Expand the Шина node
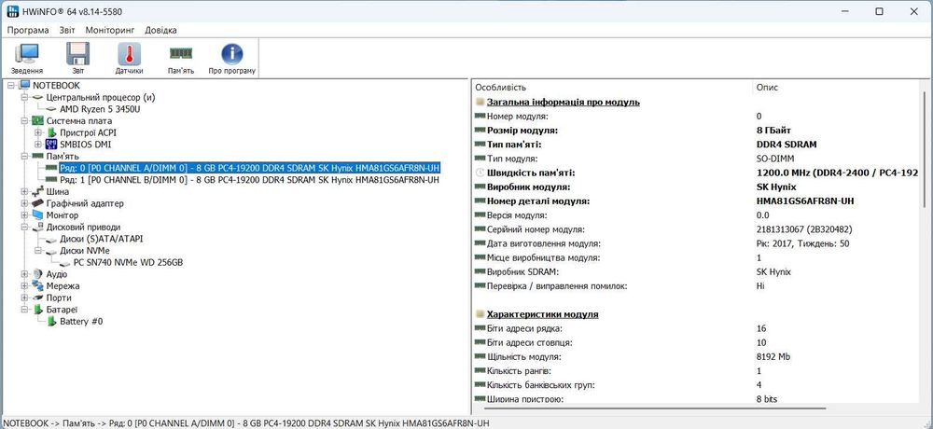This screenshot has width=933, height=429. pyautogui.click(x=24, y=191)
